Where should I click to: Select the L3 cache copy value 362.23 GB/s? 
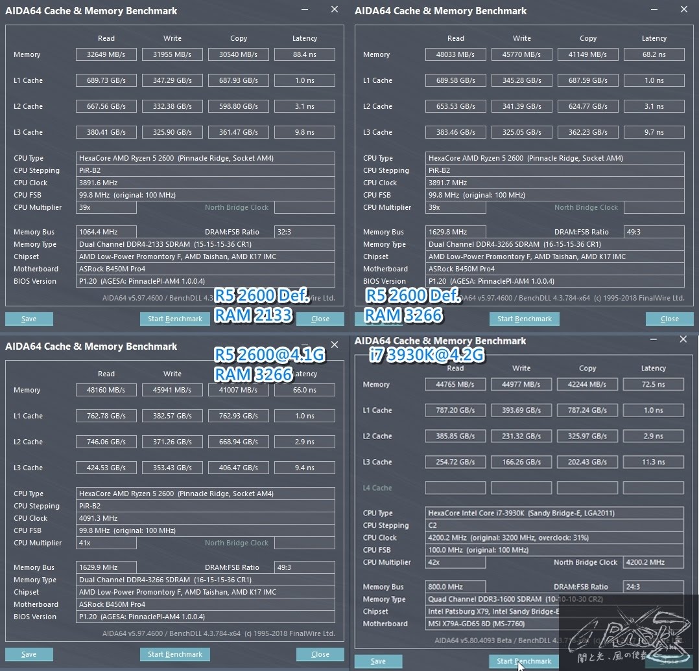pos(588,132)
